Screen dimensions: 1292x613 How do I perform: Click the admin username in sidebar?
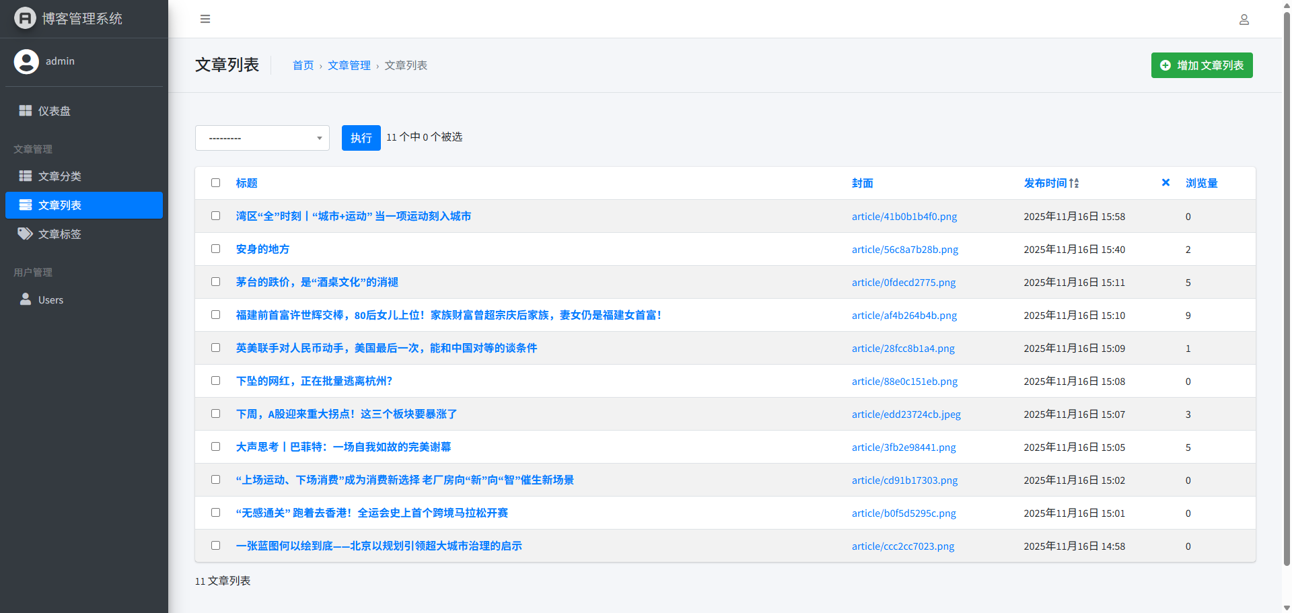click(x=60, y=61)
